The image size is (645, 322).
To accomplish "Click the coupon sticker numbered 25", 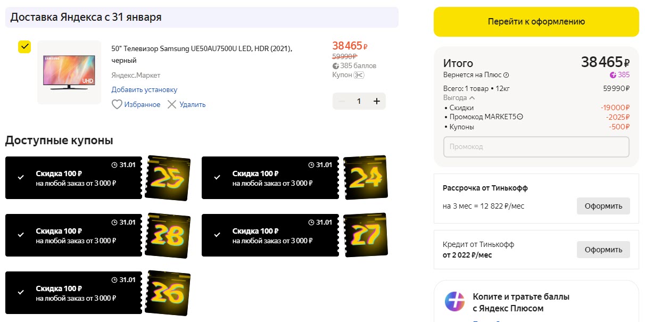I will click(x=168, y=178).
